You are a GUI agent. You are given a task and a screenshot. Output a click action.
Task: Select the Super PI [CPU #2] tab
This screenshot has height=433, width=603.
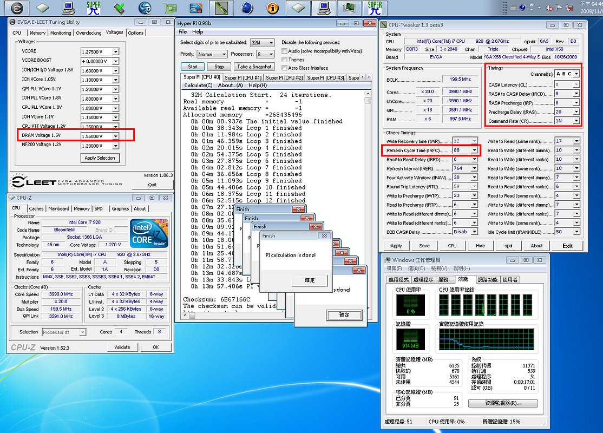point(284,78)
